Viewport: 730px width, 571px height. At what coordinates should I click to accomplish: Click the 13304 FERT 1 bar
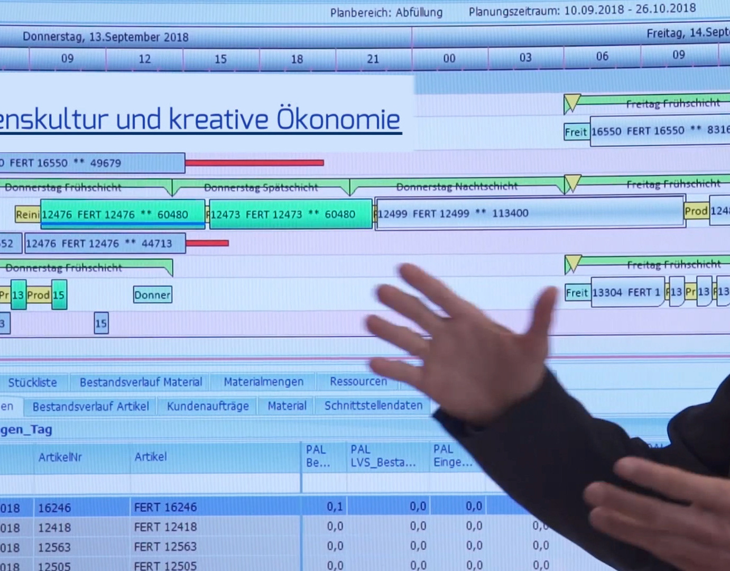pos(627,292)
